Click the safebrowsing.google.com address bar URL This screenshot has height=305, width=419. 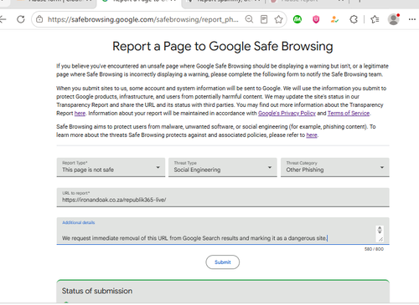(143, 19)
